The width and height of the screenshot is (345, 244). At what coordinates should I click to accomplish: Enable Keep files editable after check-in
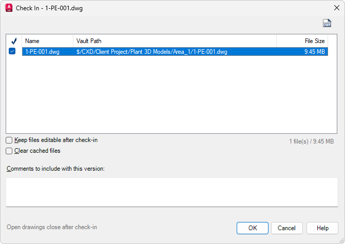9,140
